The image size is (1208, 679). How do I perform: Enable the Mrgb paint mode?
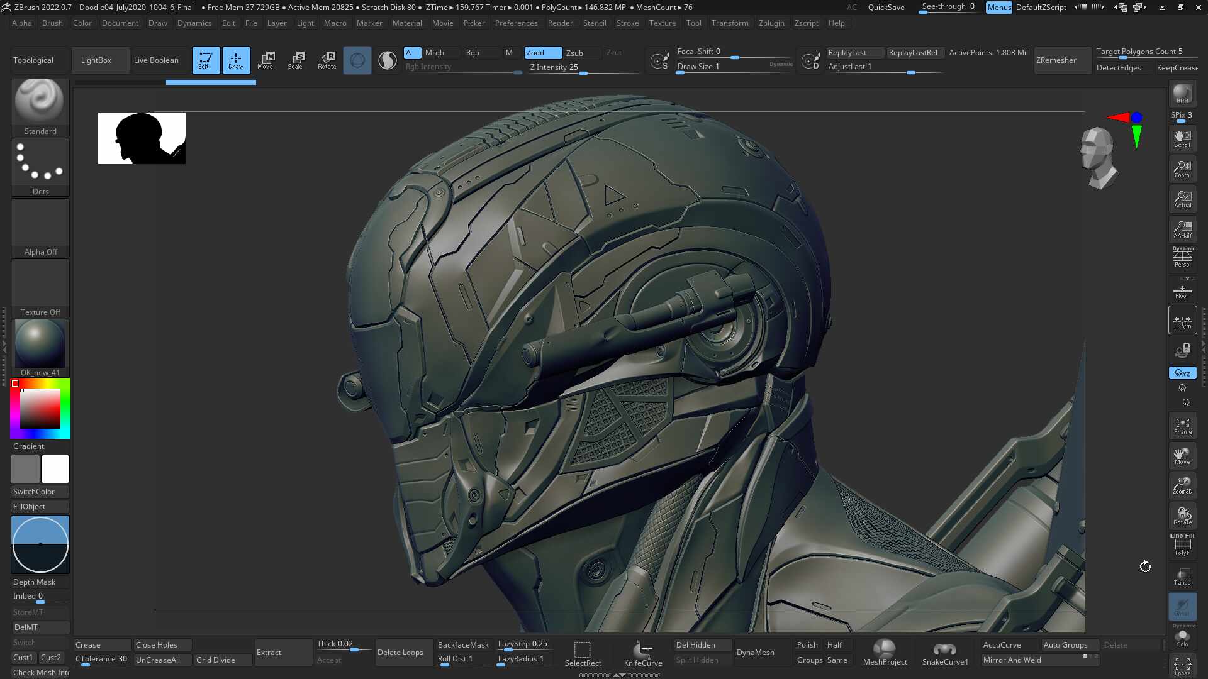coord(434,53)
